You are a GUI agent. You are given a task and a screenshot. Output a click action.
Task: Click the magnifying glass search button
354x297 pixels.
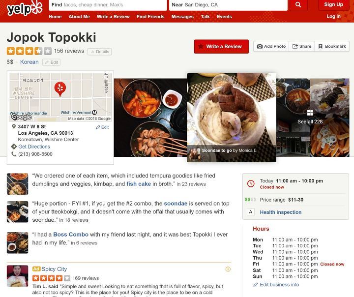tap(298, 5)
